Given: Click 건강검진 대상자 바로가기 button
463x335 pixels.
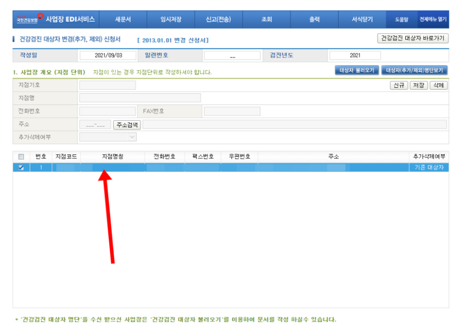Looking at the screenshot, I should [413, 38].
